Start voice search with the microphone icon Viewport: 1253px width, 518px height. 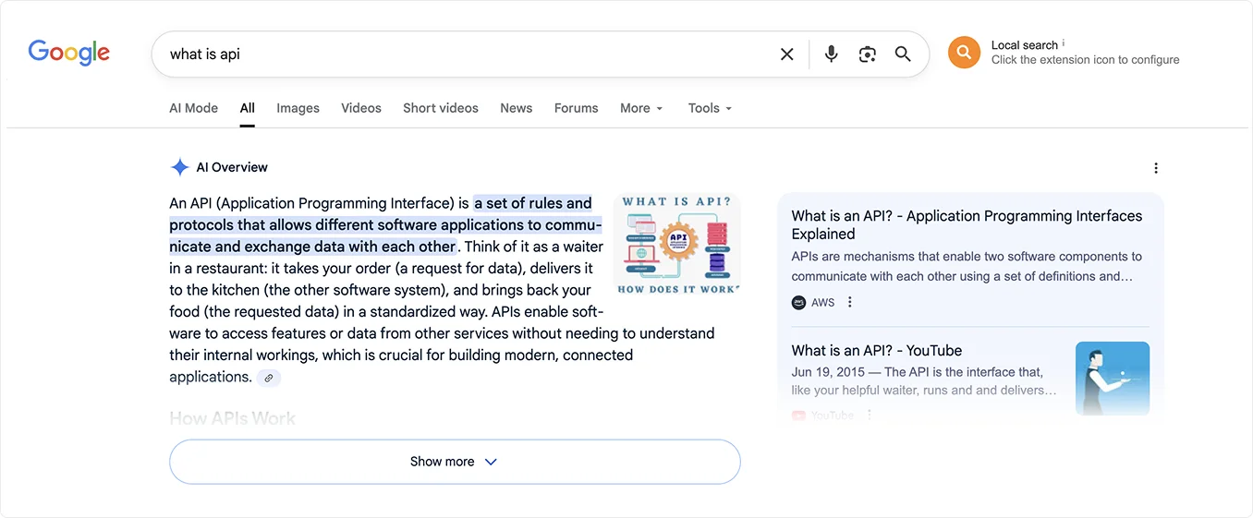(832, 54)
